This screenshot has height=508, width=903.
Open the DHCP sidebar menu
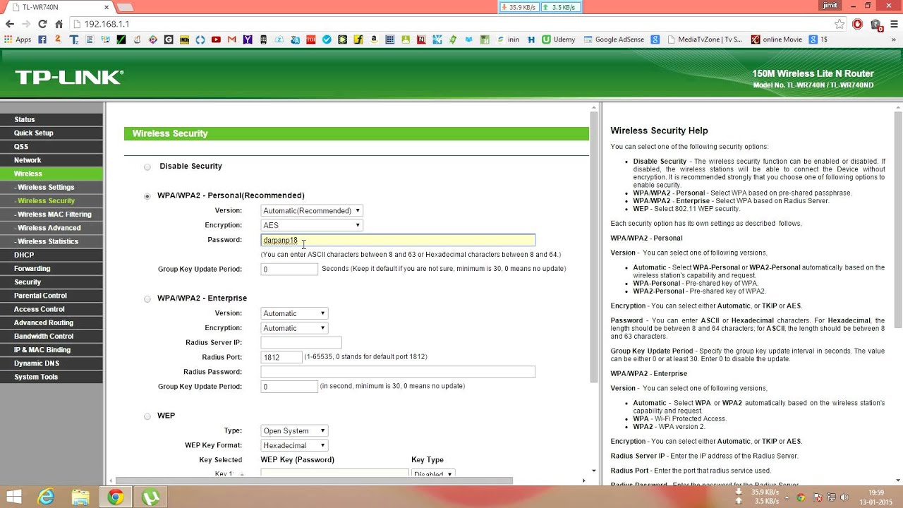(x=51, y=255)
